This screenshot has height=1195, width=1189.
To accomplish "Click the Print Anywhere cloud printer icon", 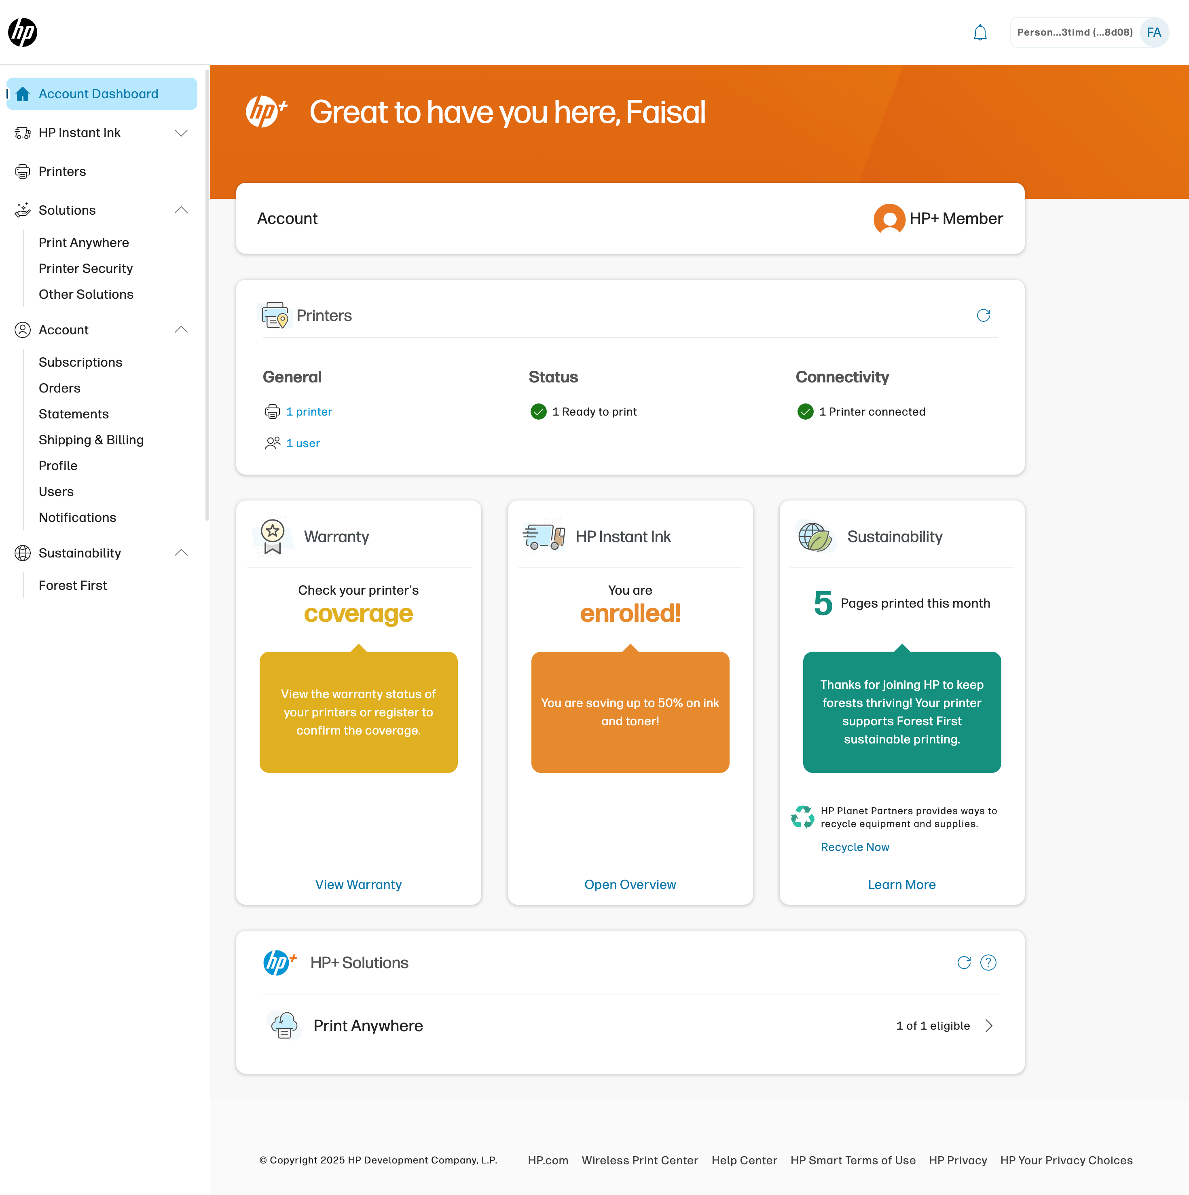I will [285, 1026].
